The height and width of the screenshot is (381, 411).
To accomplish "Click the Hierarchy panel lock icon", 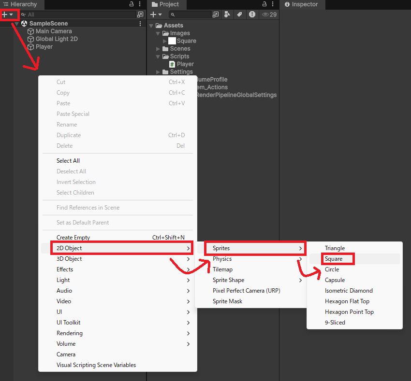I will [132, 4].
